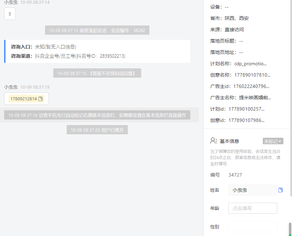292x236 pixels.
Task: Click 创意id 177890107986... value
Action: click(246, 120)
